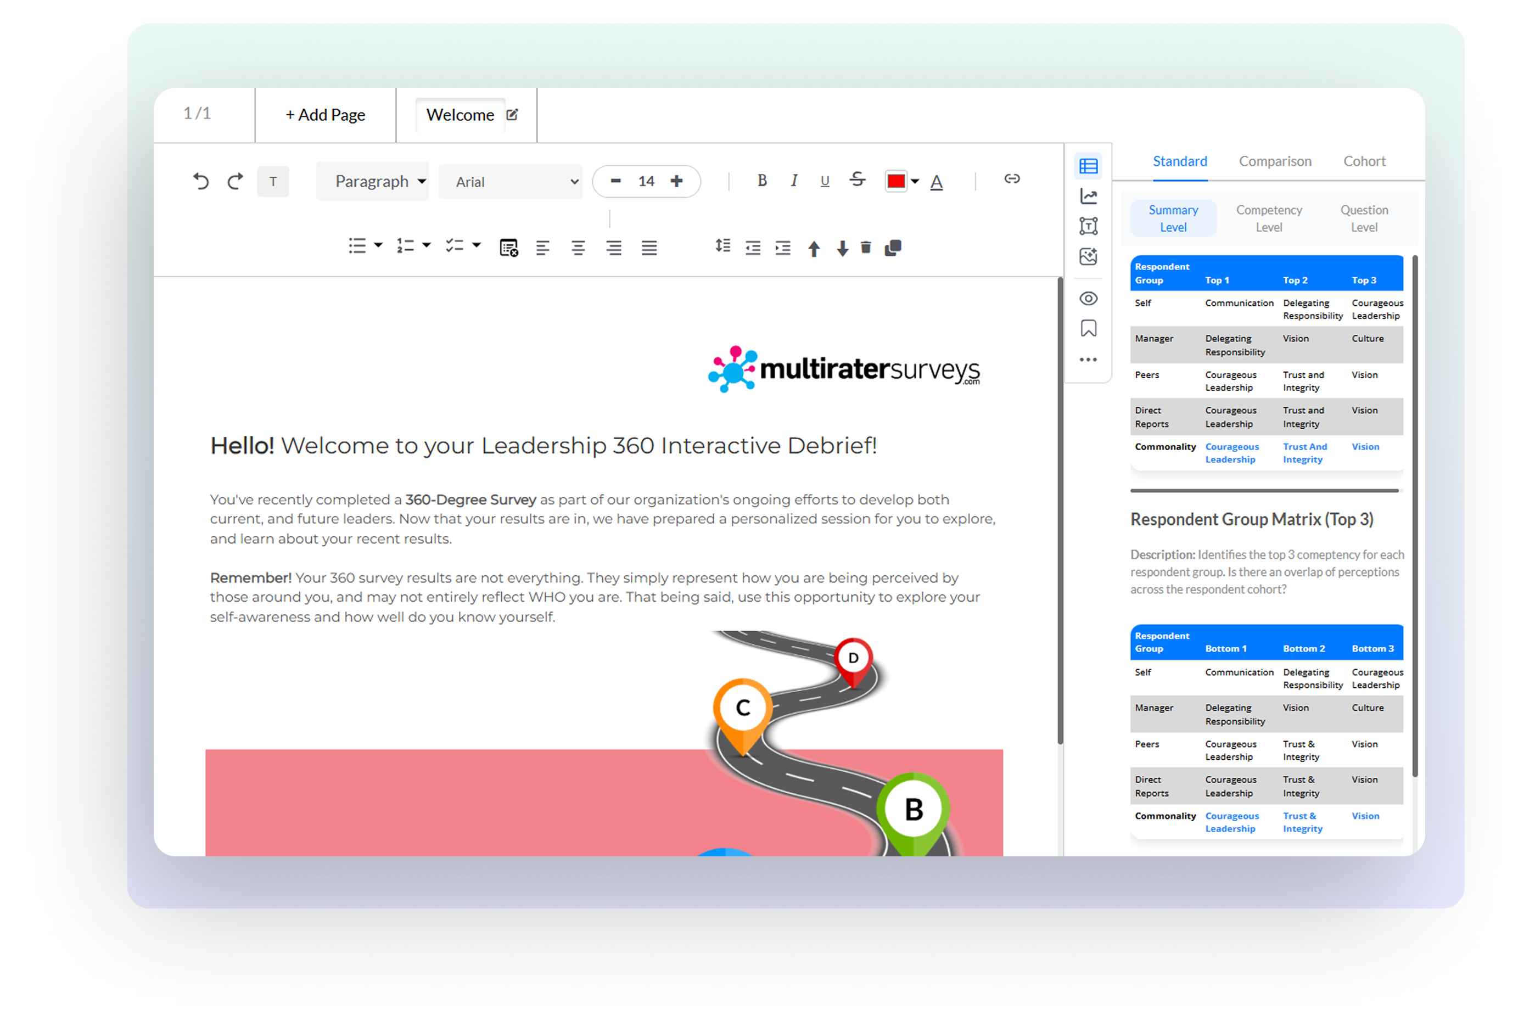
Task: Click the redo arrow icon
Action: click(236, 181)
